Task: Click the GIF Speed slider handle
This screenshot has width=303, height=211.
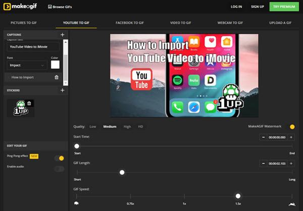Action: point(238,196)
